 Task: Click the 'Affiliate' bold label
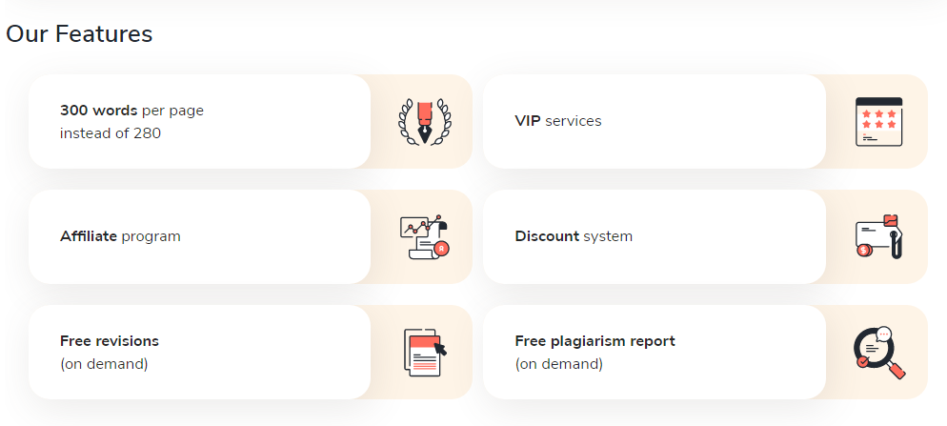click(89, 236)
